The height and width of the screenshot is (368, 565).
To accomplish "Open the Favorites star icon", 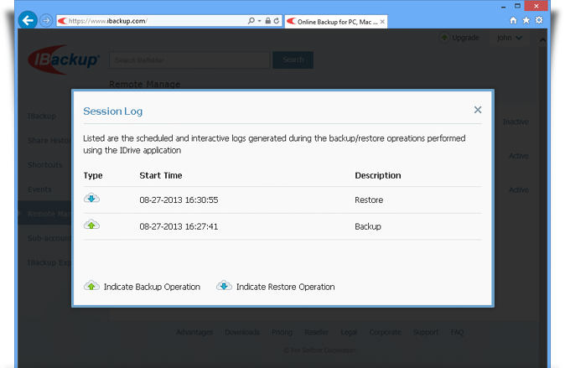I will click(x=526, y=21).
